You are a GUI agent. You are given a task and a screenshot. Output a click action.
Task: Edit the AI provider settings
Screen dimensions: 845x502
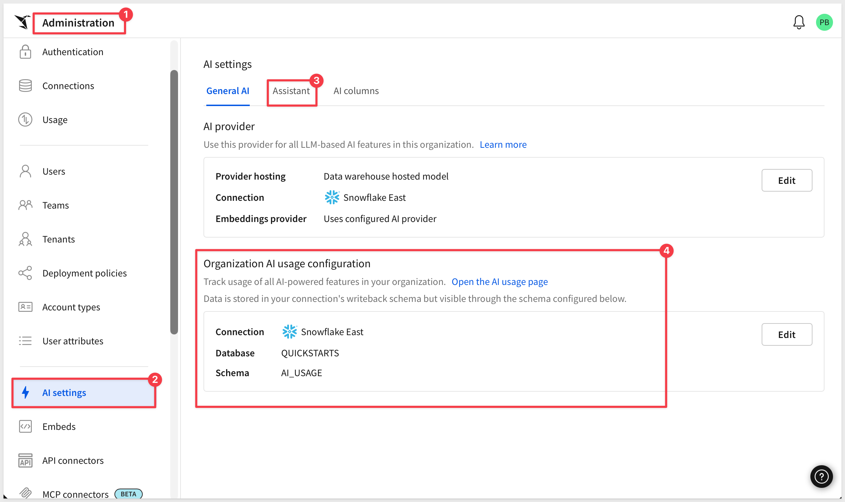tap(787, 180)
